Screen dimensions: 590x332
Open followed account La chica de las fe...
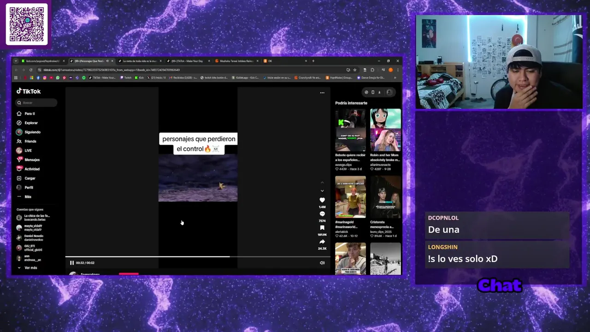pos(33,218)
